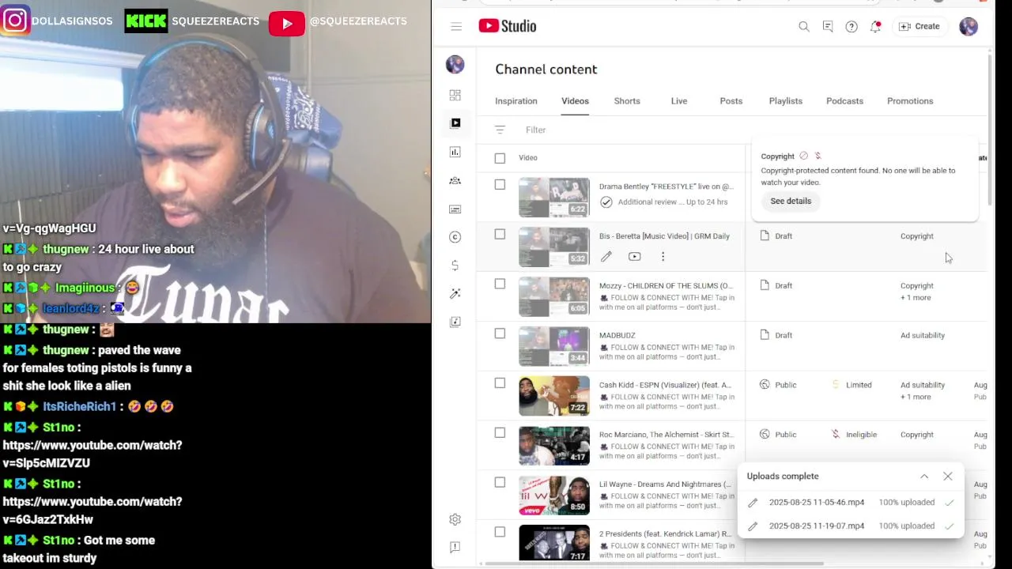The width and height of the screenshot is (1012, 569).
Task: Open Customization wand icon in the sidebar
Action: pyautogui.click(x=455, y=294)
